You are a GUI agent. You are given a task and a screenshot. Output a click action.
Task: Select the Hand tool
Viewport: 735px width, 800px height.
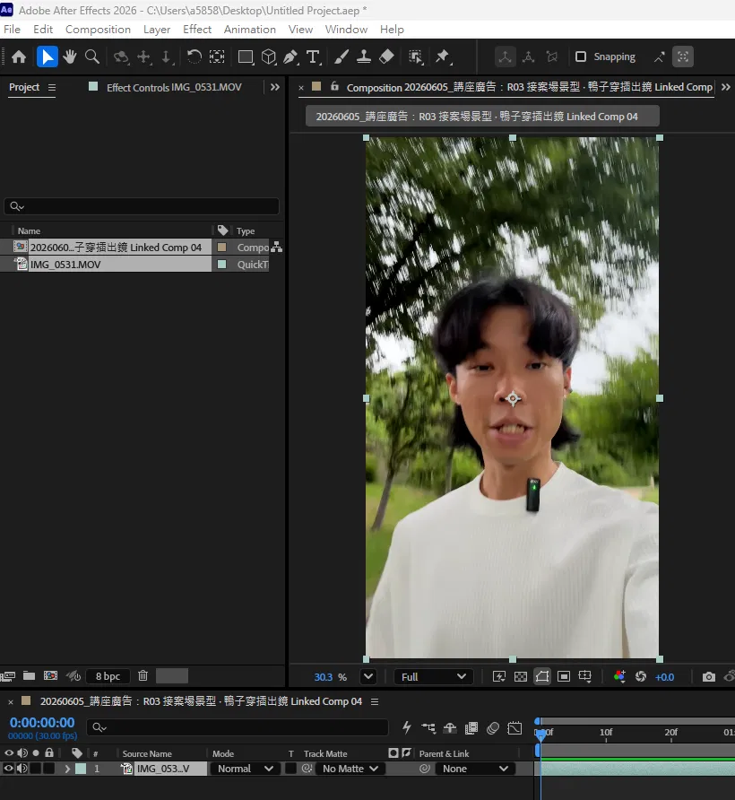tap(69, 57)
